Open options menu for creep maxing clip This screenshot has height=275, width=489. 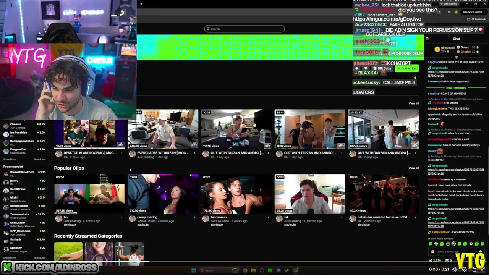pyautogui.click(x=195, y=217)
